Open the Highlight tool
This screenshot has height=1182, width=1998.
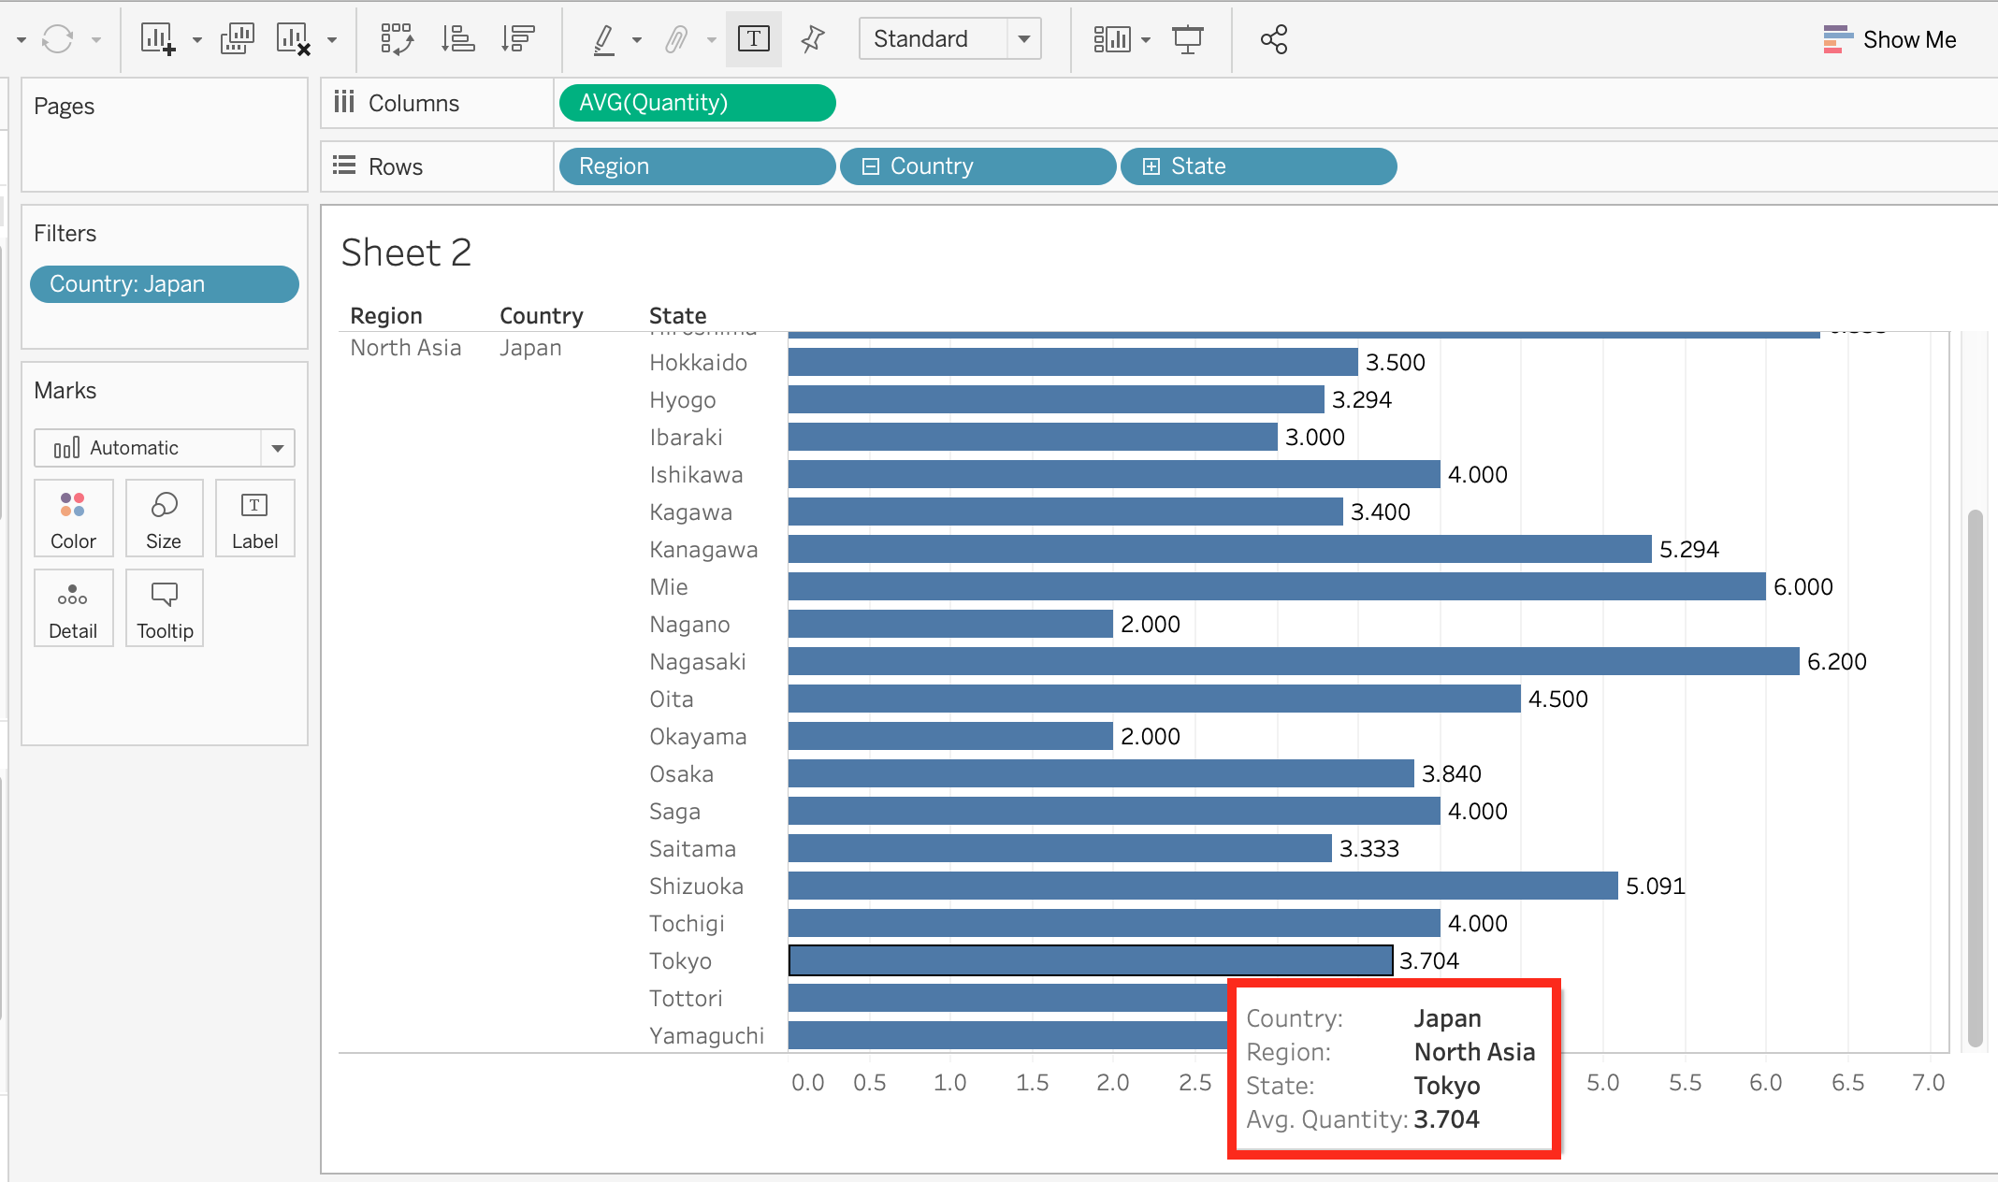[604, 39]
